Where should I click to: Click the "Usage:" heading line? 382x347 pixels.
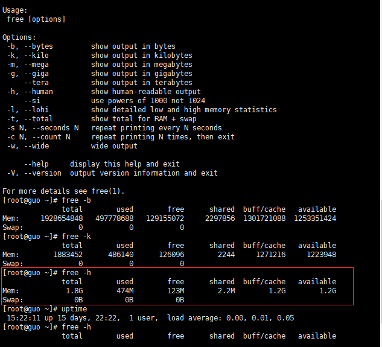coord(15,10)
